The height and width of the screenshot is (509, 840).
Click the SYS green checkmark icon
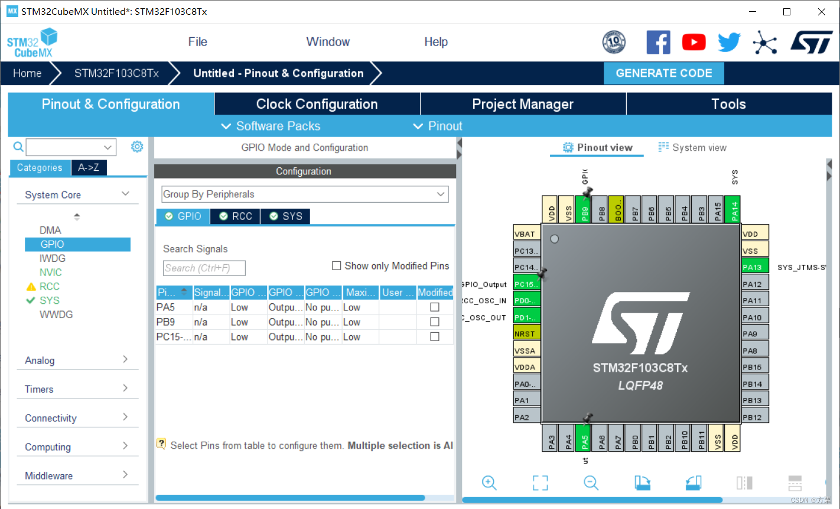(x=31, y=300)
